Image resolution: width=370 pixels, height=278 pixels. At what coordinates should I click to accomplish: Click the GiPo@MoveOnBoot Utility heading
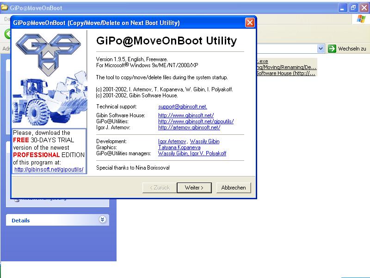click(x=166, y=41)
